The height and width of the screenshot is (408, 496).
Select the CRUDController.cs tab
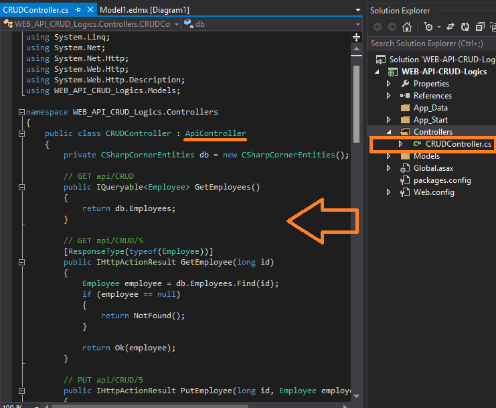tap(35, 10)
